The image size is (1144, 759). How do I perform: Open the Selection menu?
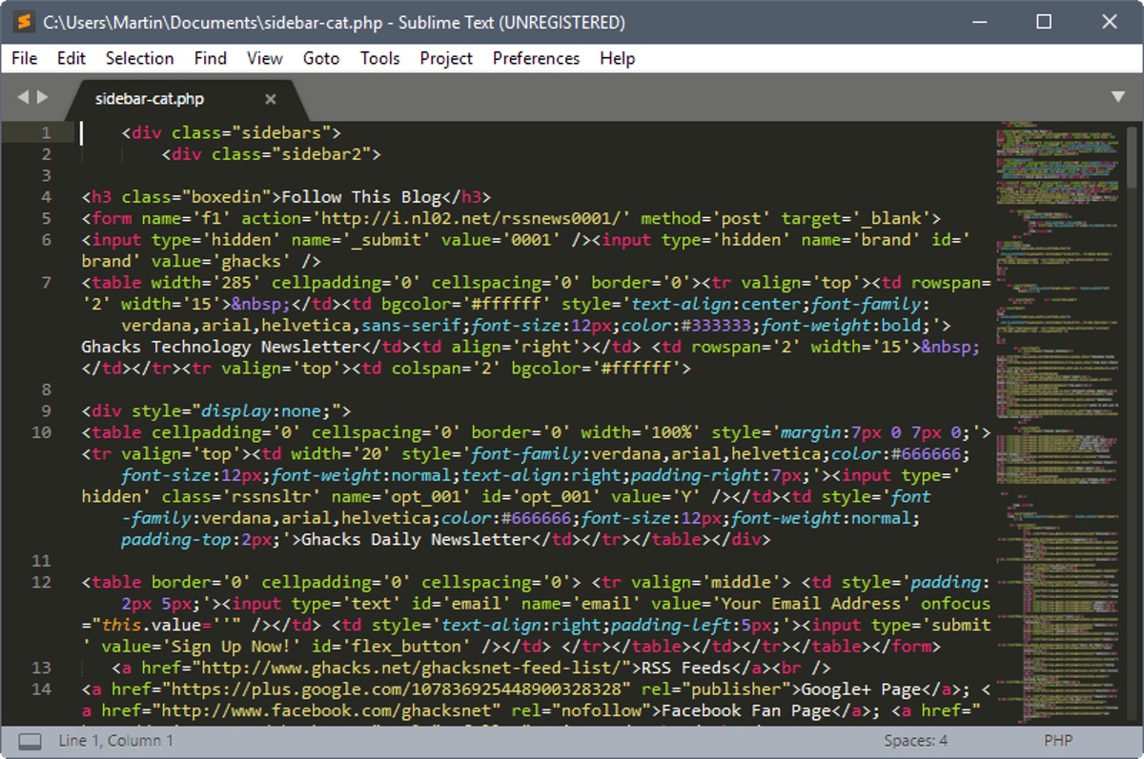(139, 58)
